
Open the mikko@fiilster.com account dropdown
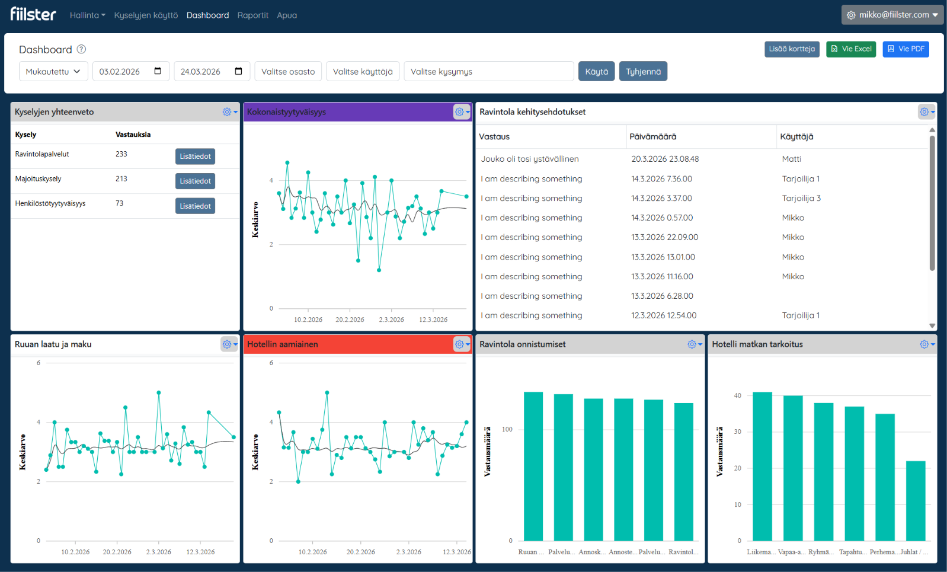click(892, 15)
